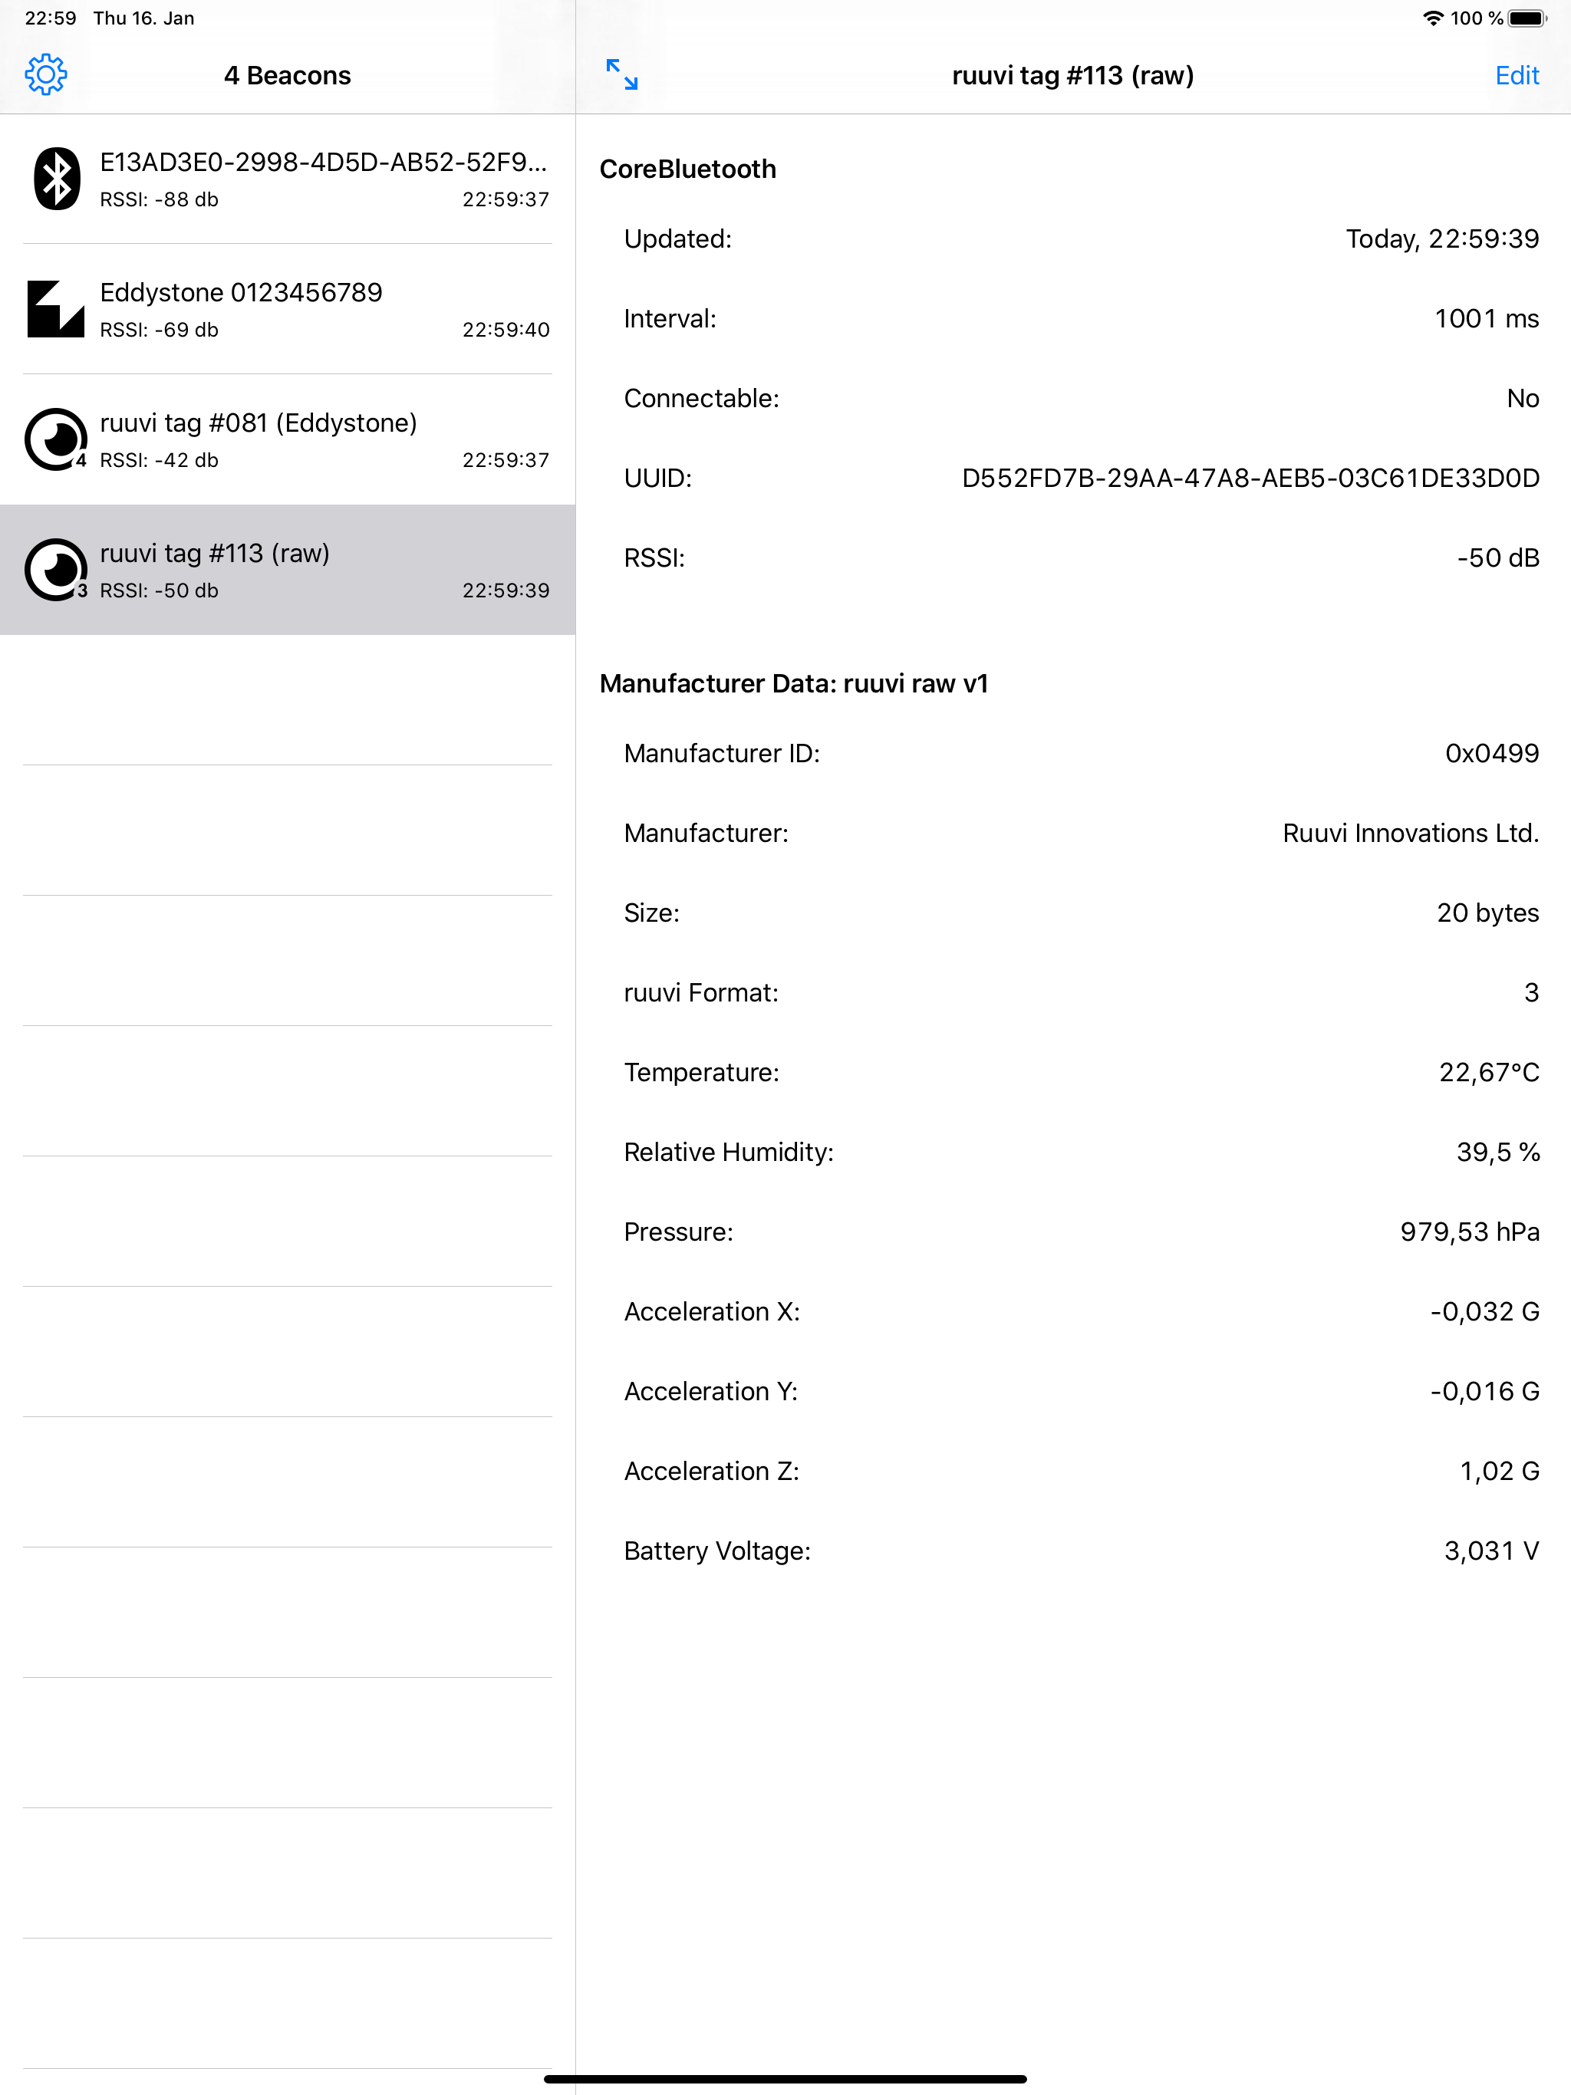Tap the UUID value D552FD7B
The height and width of the screenshot is (2095, 1571).
[1250, 479]
